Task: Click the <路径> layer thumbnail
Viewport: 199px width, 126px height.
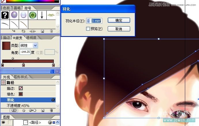Action: (26, 123)
